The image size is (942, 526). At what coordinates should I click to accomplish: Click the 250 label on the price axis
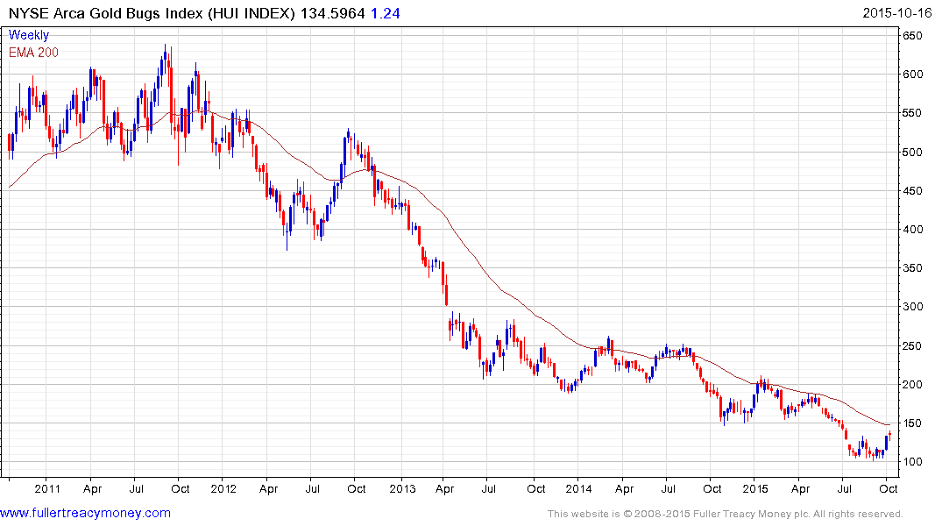[x=913, y=346]
